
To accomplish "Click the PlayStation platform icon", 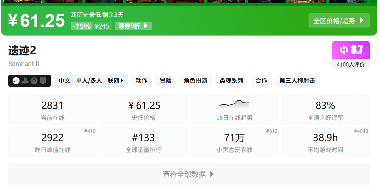I will point(25,81).
